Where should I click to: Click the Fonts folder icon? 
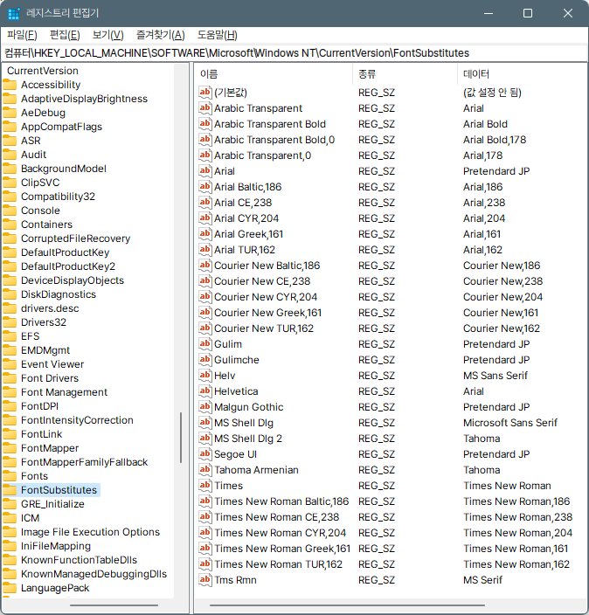click(x=10, y=476)
